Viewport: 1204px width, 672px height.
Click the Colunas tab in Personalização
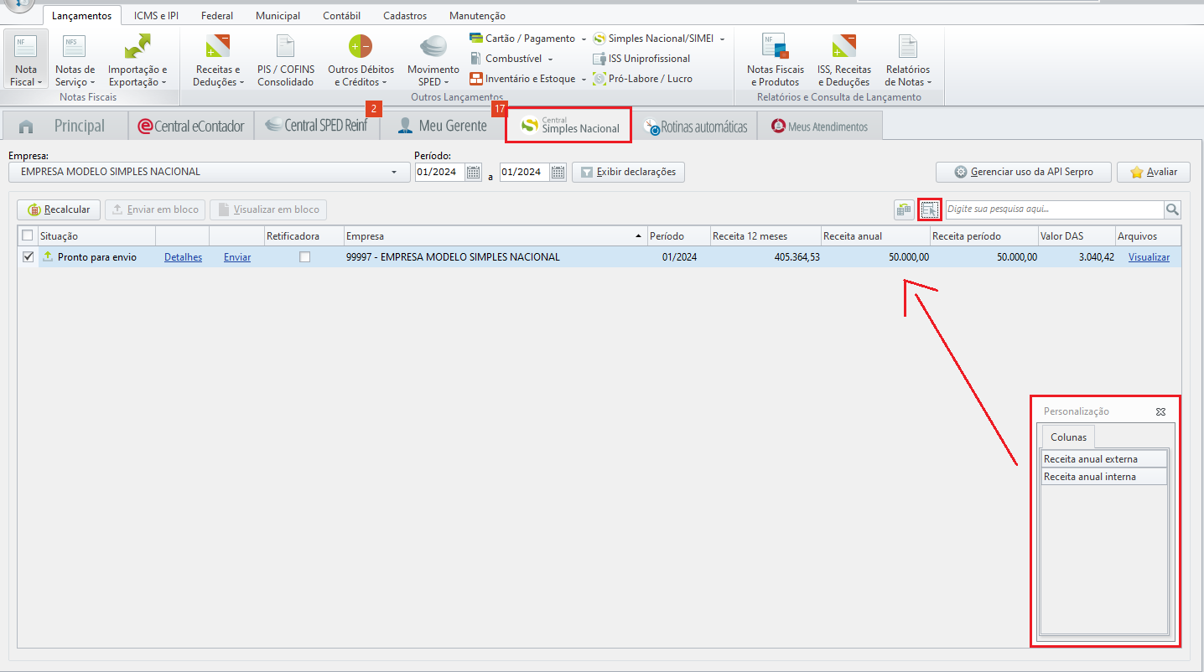[x=1068, y=437]
